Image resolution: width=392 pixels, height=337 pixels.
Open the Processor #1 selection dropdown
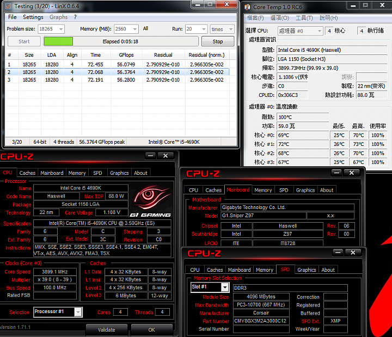pos(78,312)
